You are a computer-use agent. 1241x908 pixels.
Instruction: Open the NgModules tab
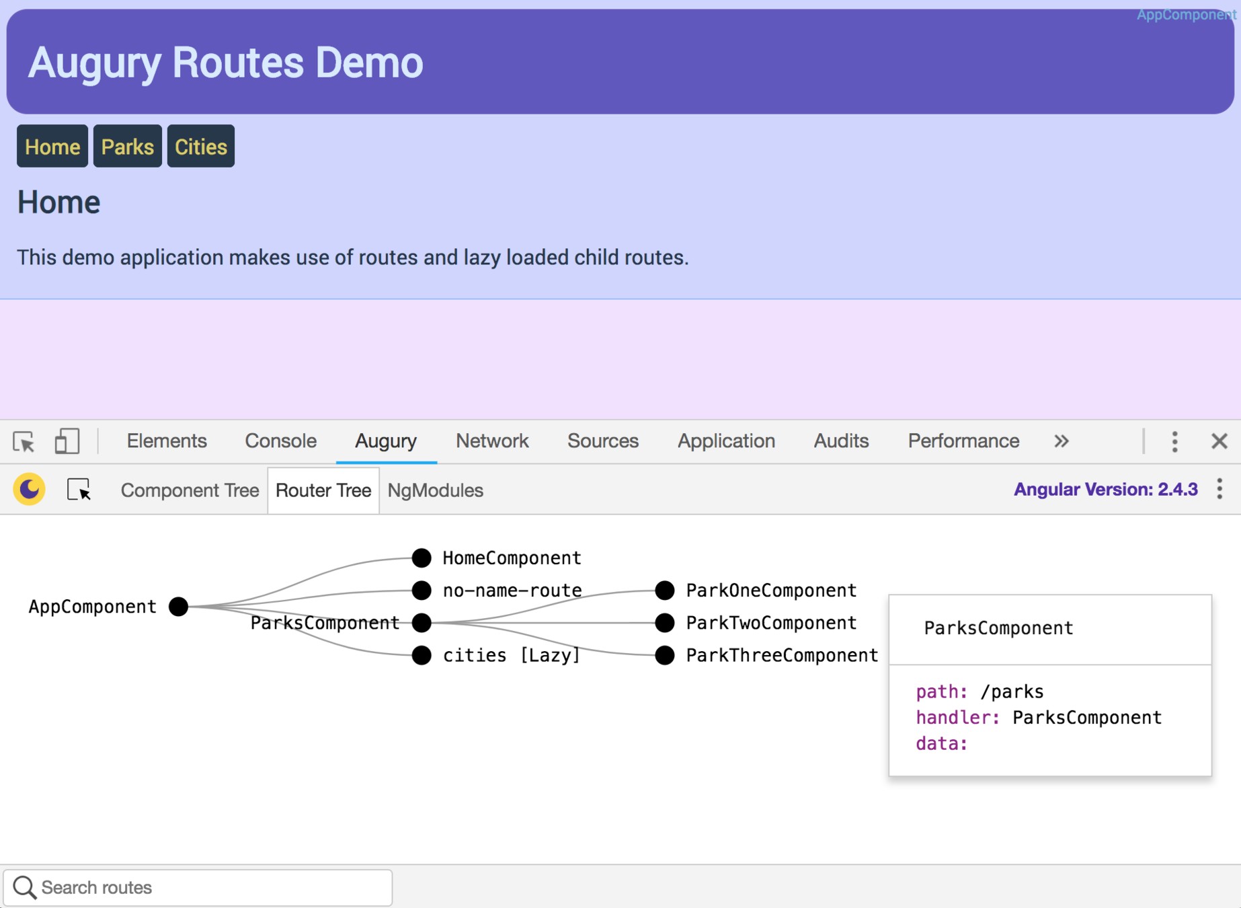coord(436,490)
